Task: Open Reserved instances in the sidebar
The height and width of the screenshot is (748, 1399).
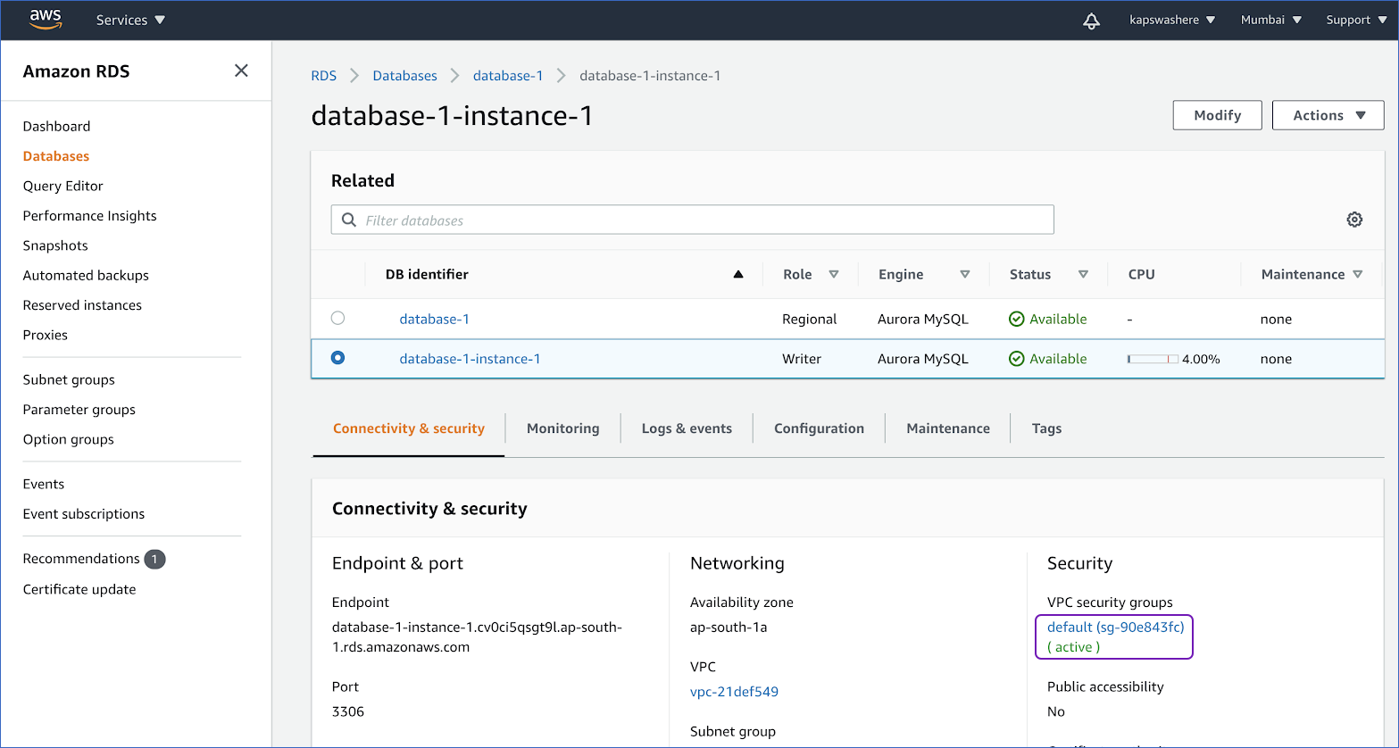Action: click(x=82, y=305)
